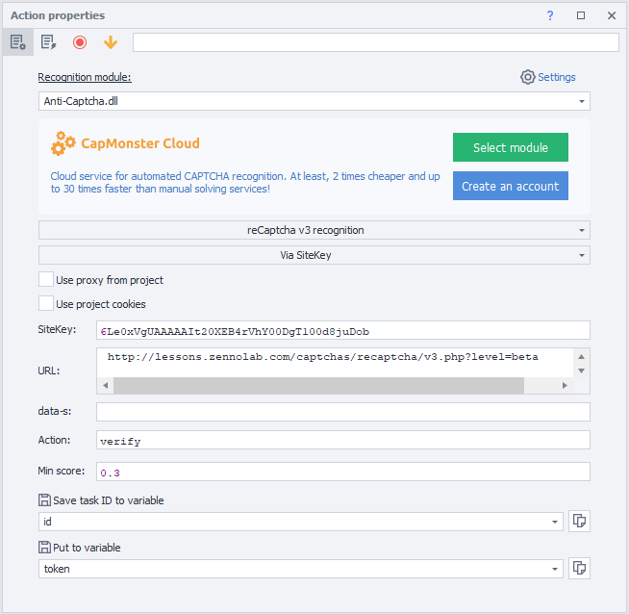Click the CapMonster Cloud logo

click(125, 144)
